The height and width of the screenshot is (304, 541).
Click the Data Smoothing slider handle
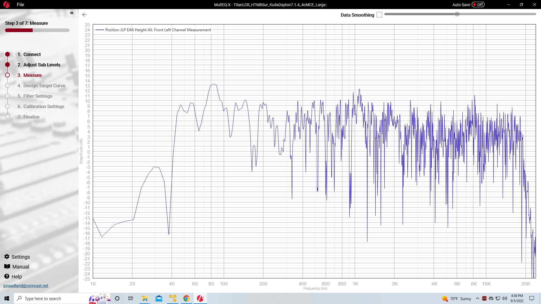(x=457, y=14)
